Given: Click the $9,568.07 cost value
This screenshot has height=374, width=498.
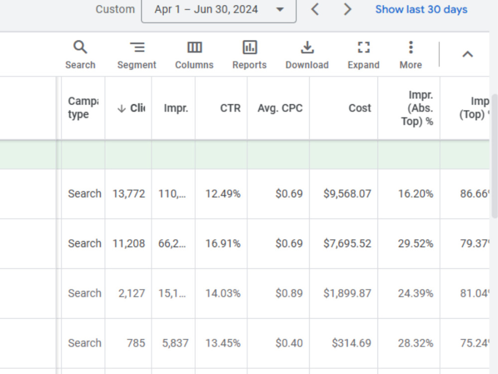Looking at the screenshot, I should (347, 193).
